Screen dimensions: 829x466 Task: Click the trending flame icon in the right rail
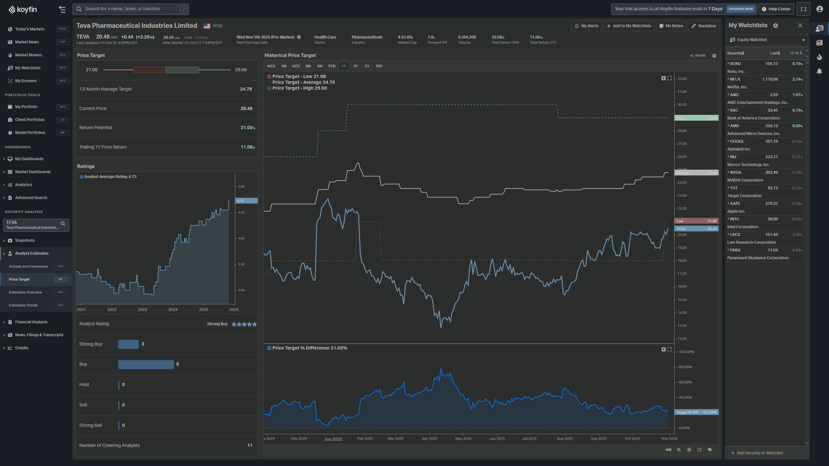819,57
